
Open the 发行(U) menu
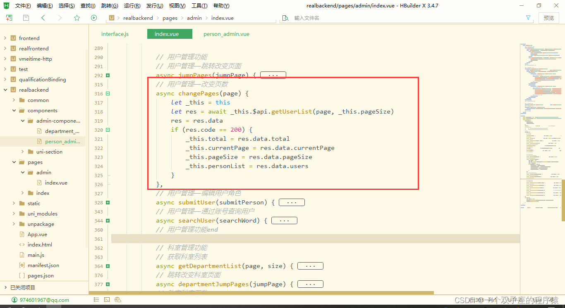155,6
